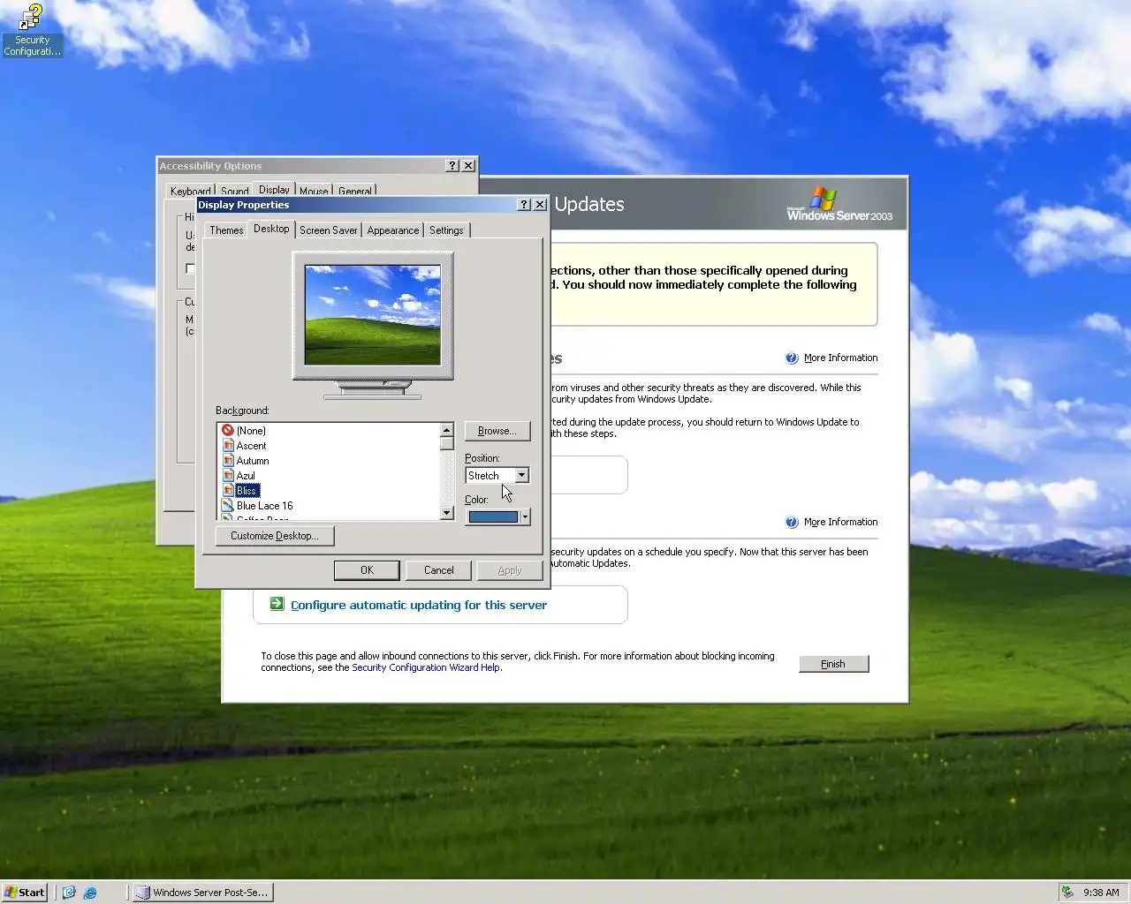The height and width of the screenshot is (904, 1131).
Task: Switch to the Screen Saver tab
Action: click(x=329, y=230)
